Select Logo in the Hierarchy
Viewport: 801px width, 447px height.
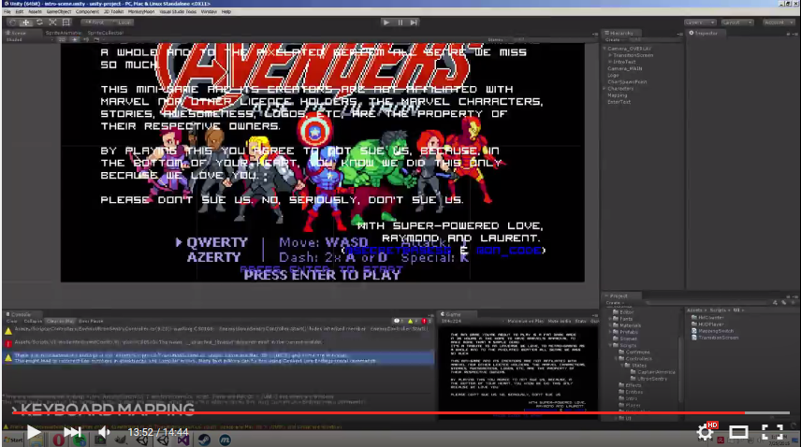click(x=613, y=75)
